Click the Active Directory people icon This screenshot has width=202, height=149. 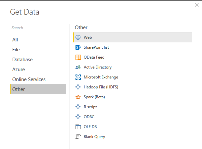point(78,67)
